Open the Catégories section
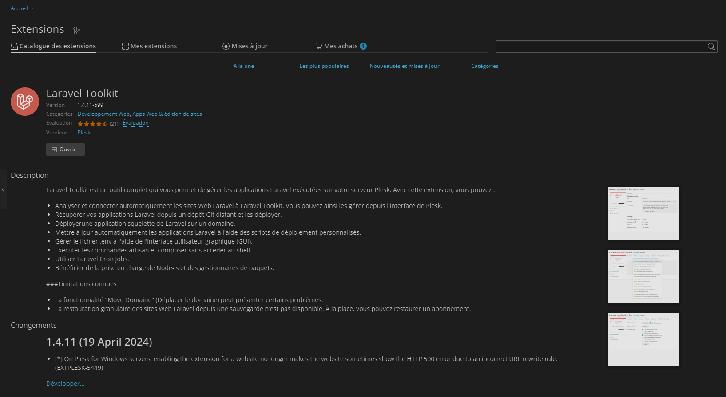The image size is (726, 397). (485, 66)
